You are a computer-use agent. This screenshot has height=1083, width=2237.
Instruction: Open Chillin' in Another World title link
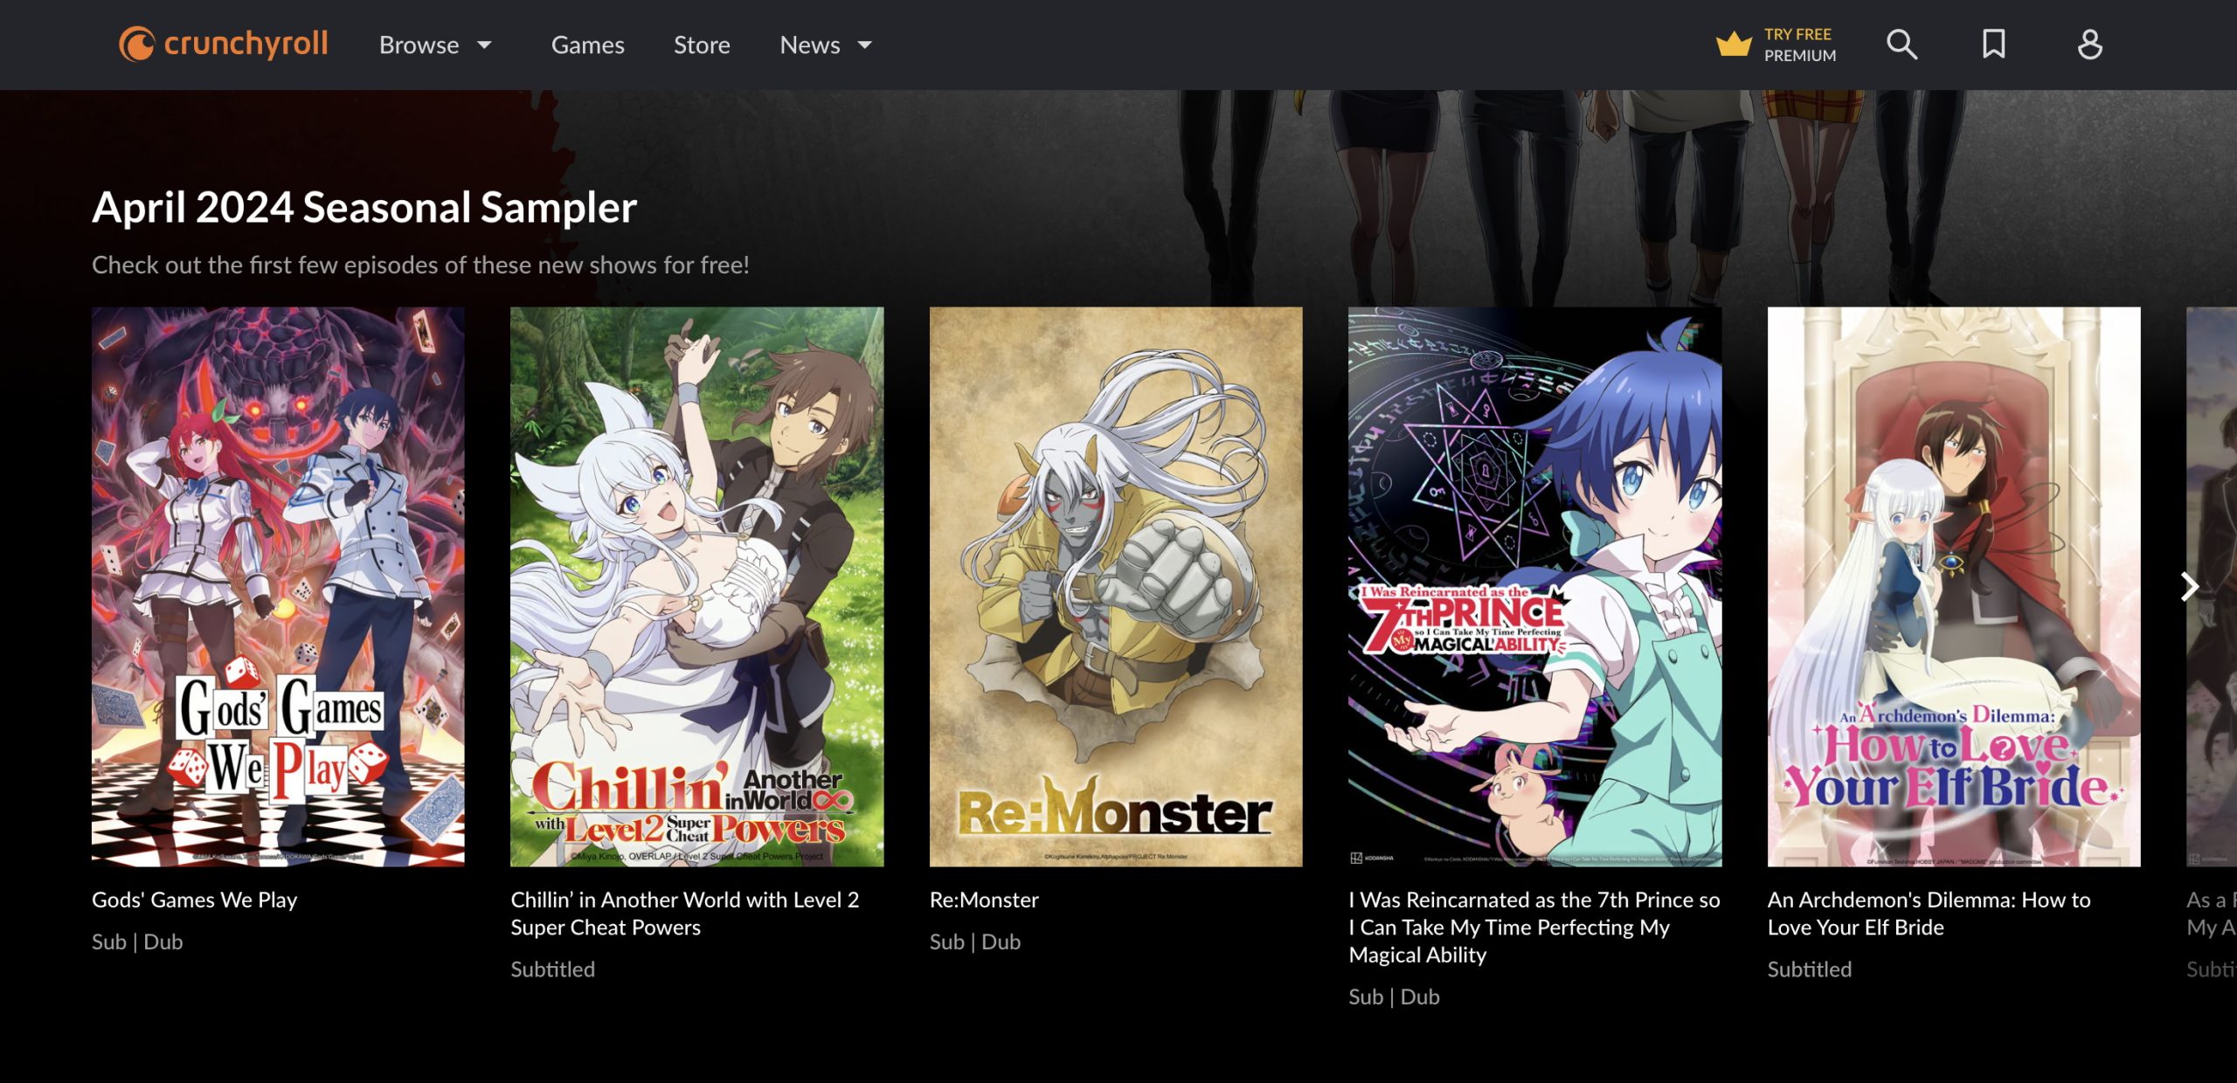(x=685, y=914)
